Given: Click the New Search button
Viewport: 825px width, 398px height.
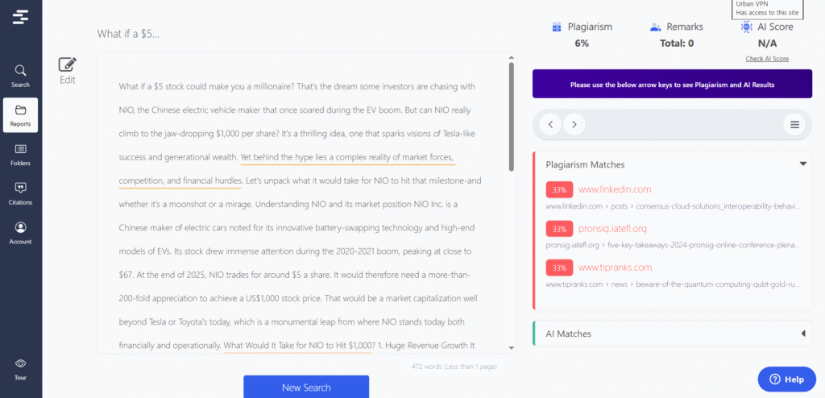Looking at the screenshot, I should coord(306,388).
